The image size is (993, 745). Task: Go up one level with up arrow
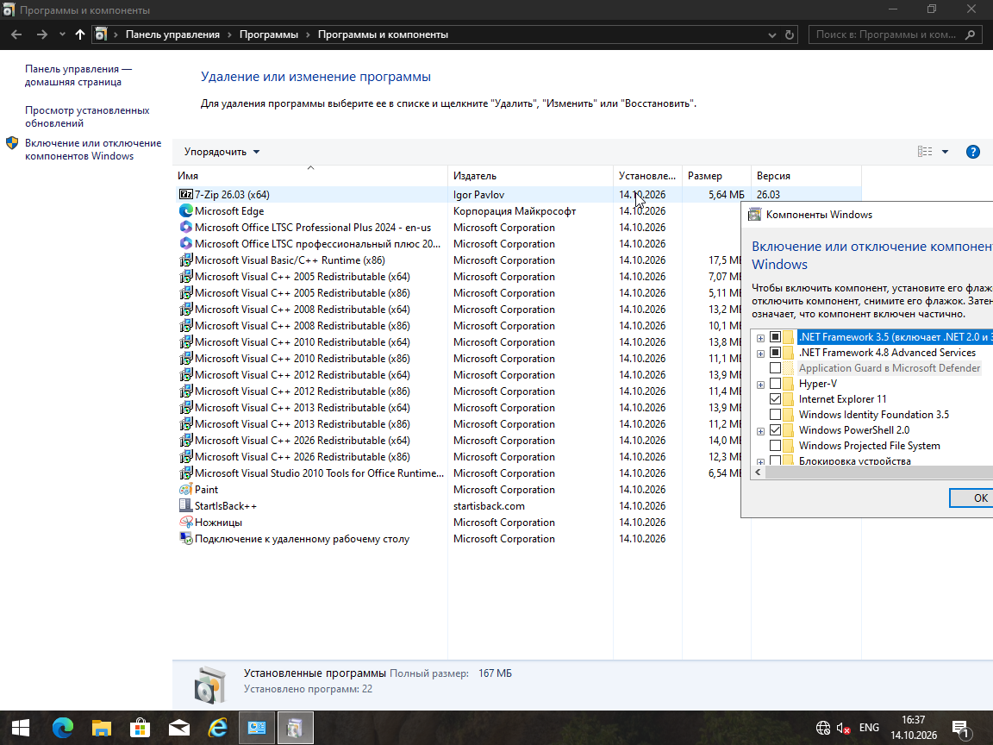[x=80, y=34]
